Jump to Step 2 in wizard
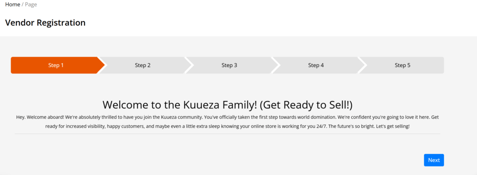The image size is (477, 175). pyautogui.click(x=143, y=65)
